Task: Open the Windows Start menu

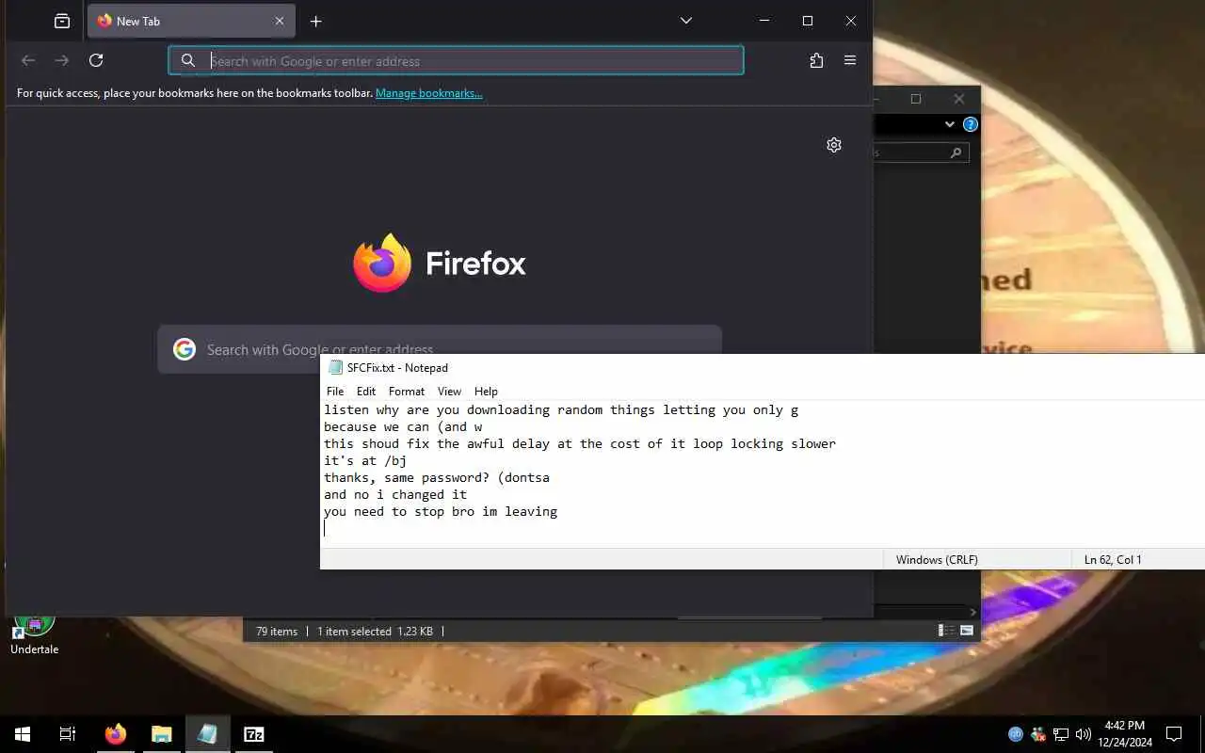Action: 23,734
